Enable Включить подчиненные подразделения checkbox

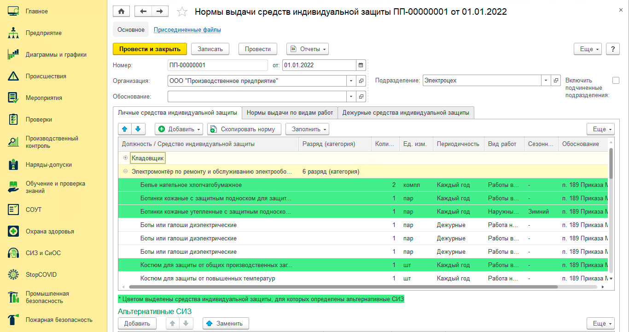616,80
